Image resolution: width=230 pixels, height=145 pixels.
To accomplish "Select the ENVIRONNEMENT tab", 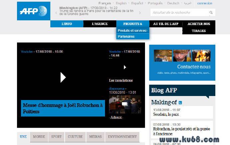I will (122, 137).
